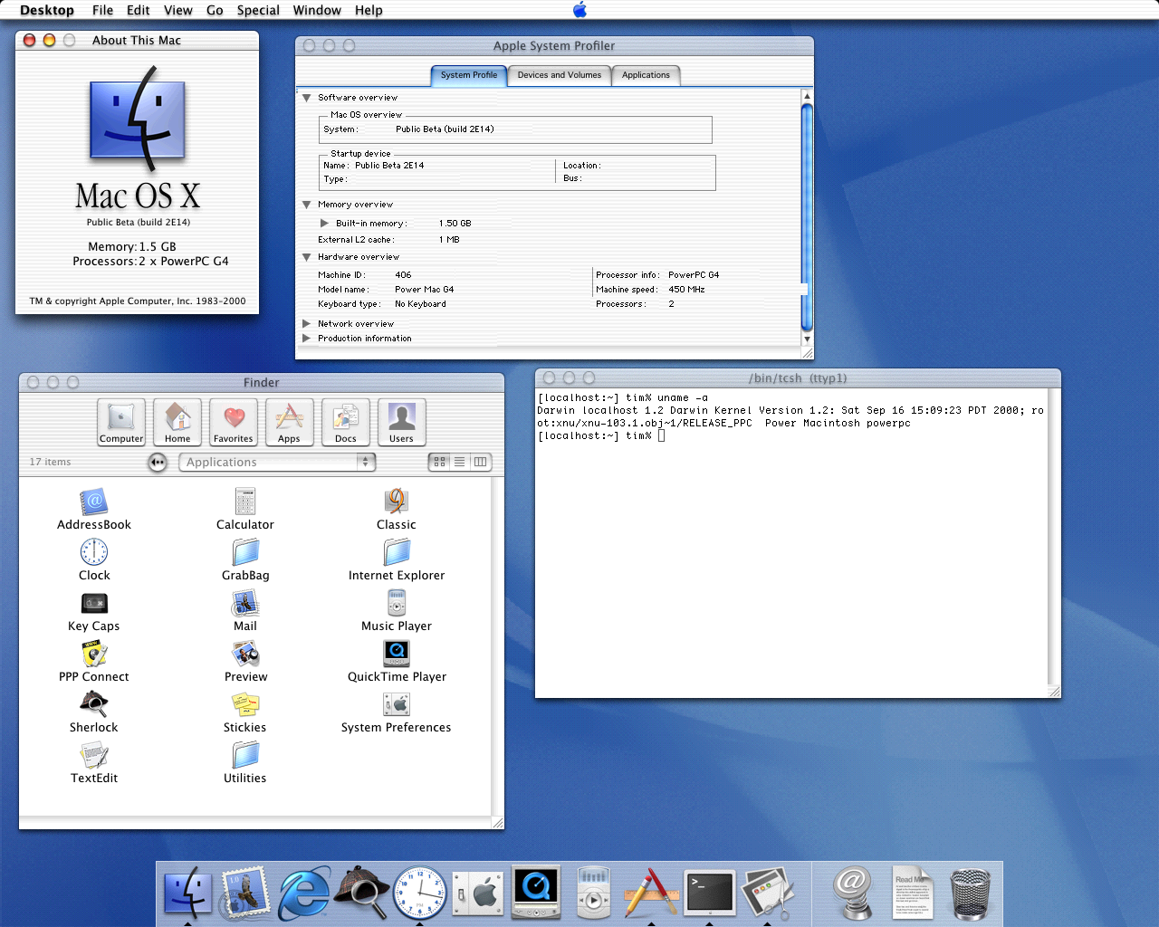Launch QuickTime Player from the Dock
This screenshot has height=927, width=1159.
point(536,892)
